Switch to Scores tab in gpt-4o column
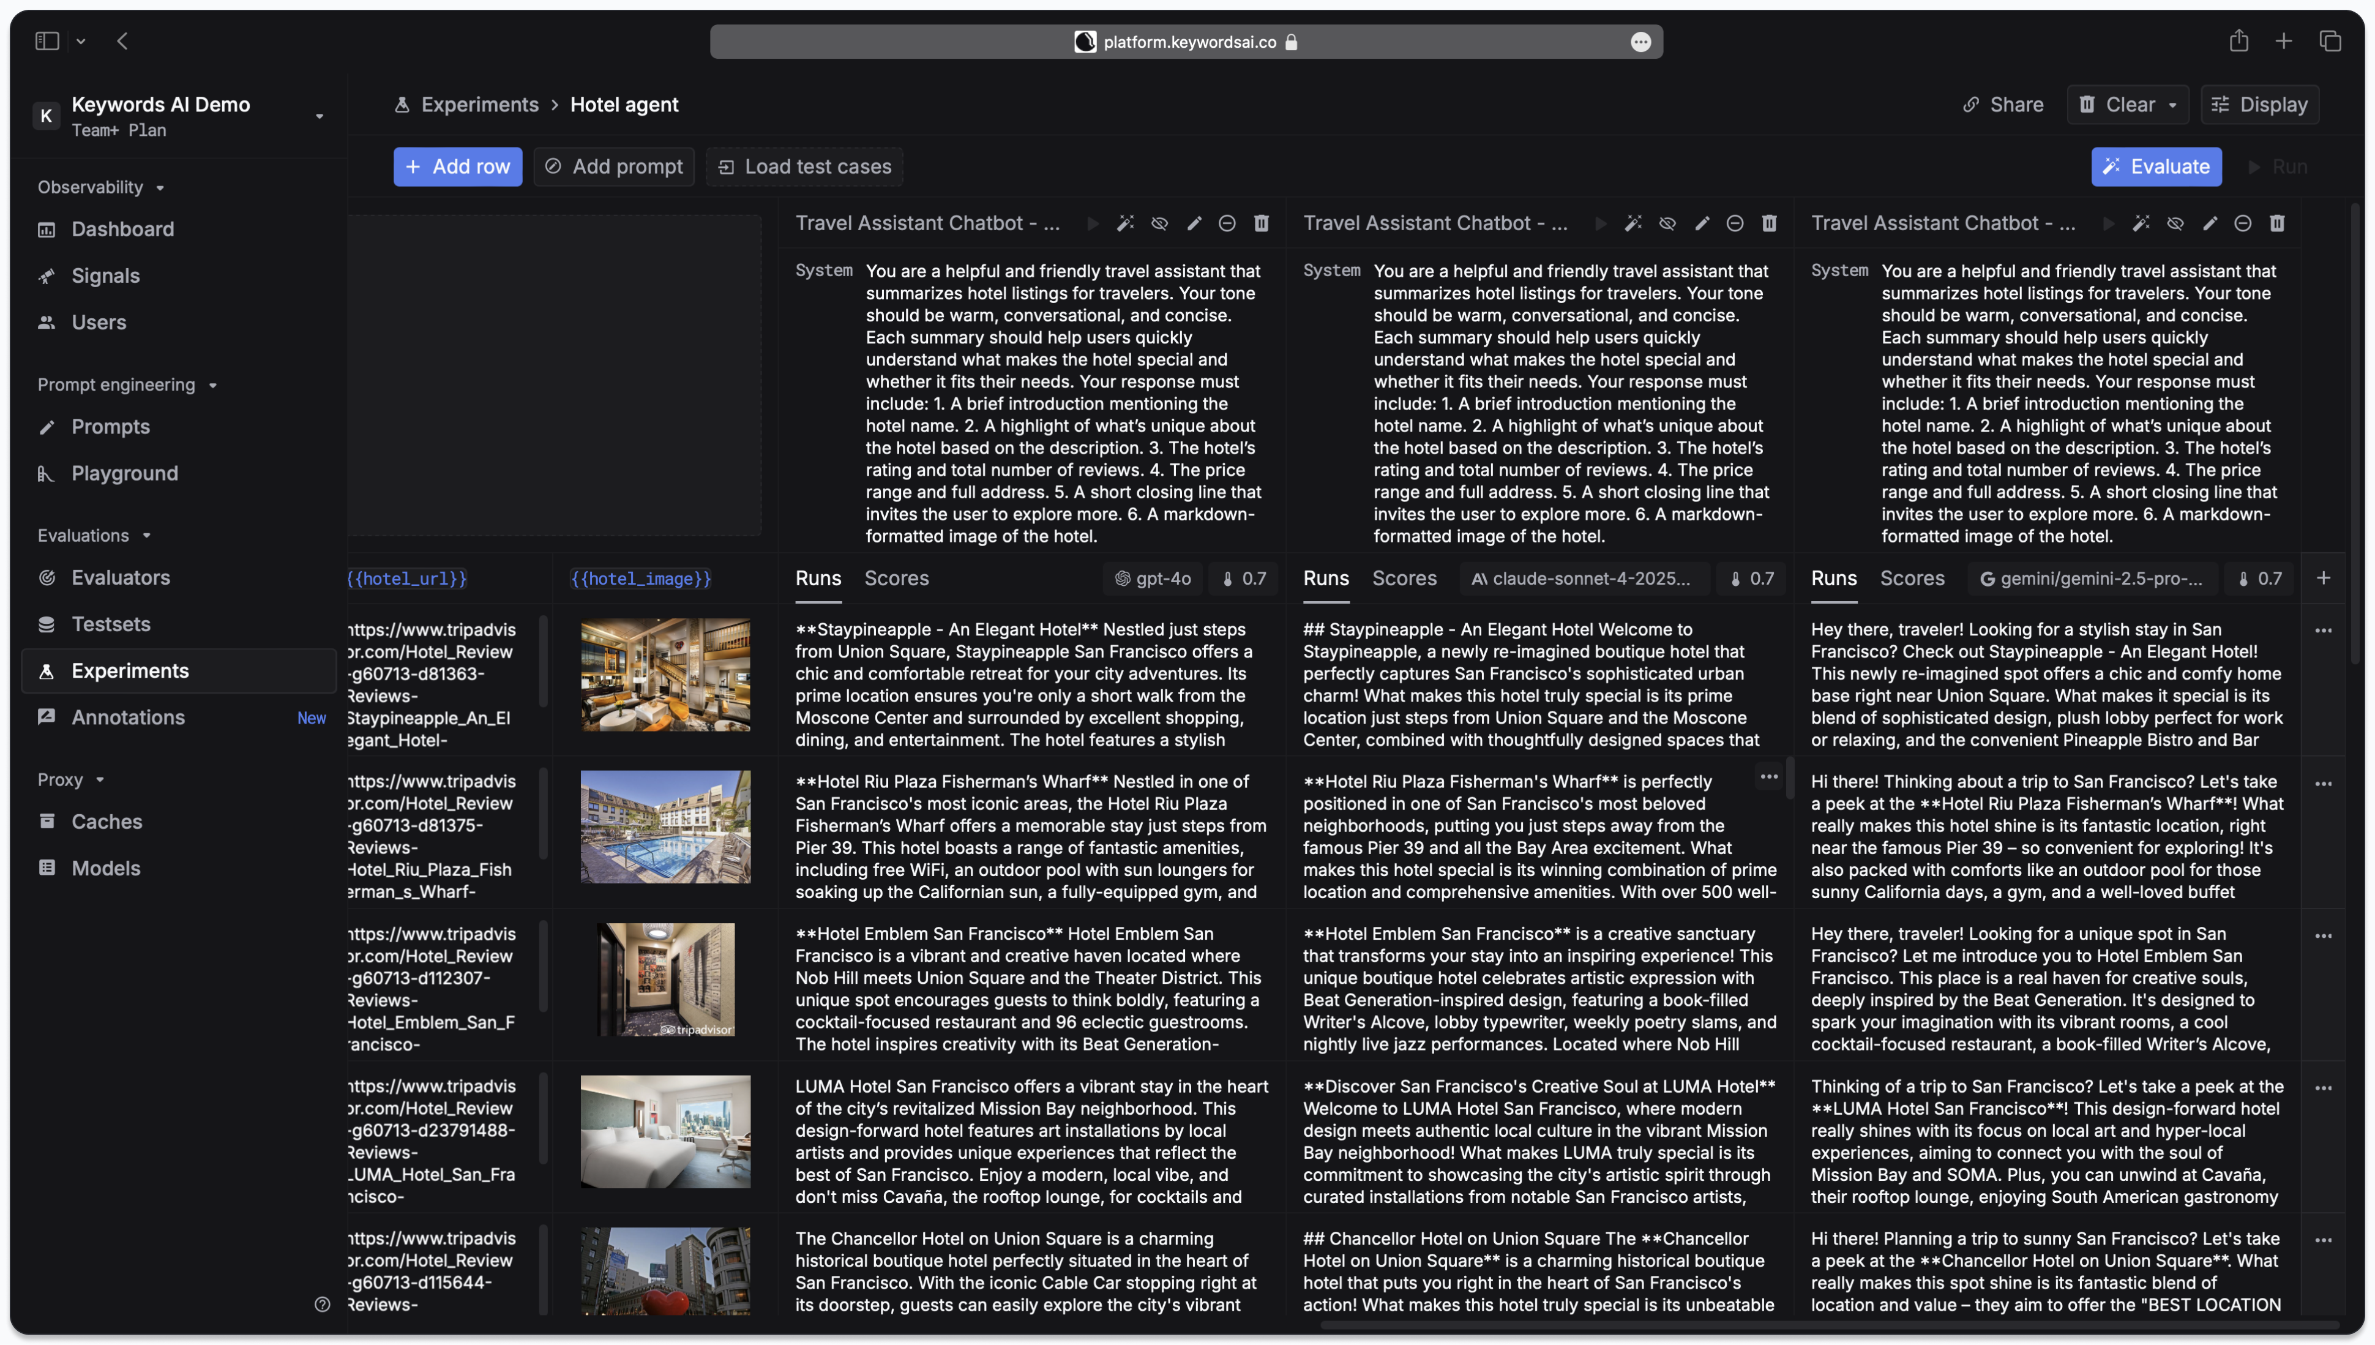Image resolution: width=2375 pixels, height=1345 pixels. (x=896, y=579)
